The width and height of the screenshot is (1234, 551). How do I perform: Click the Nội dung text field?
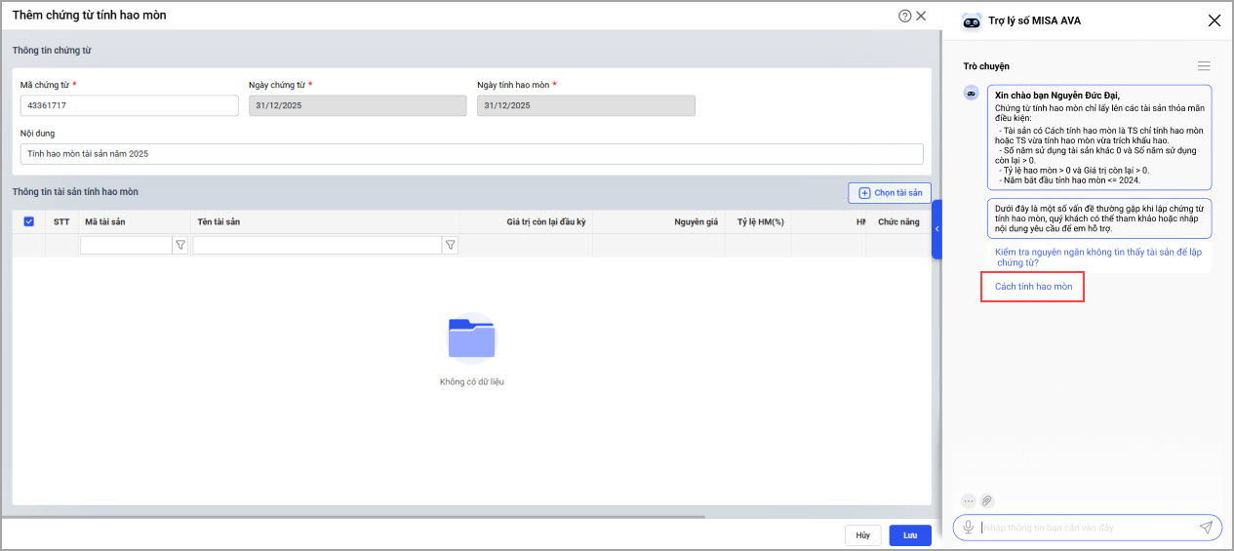click(x=472, y=154)
